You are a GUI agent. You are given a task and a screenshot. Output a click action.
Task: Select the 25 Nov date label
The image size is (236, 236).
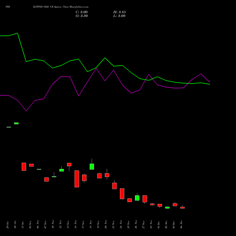click(x=128, y=225)
